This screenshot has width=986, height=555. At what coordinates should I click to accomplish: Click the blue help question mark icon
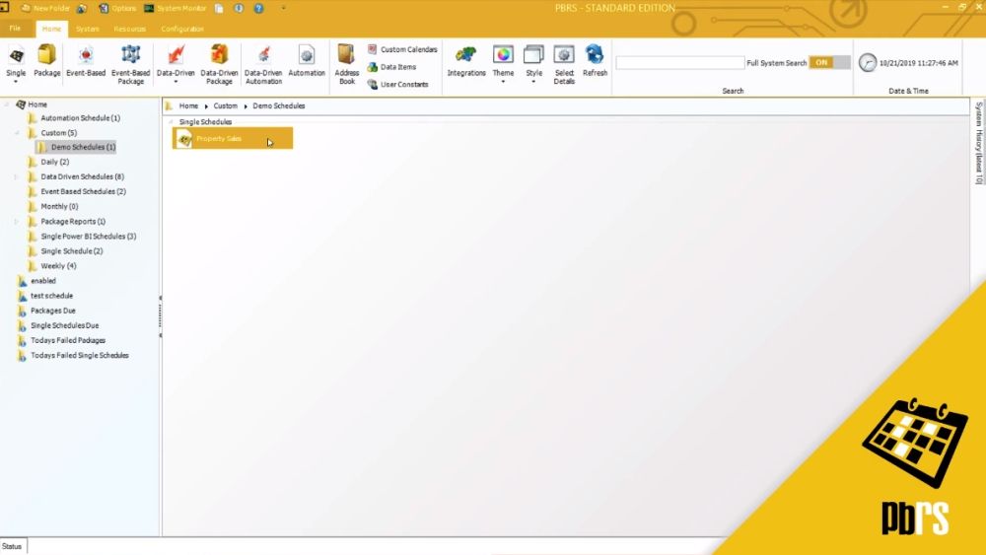pos(258,8)
